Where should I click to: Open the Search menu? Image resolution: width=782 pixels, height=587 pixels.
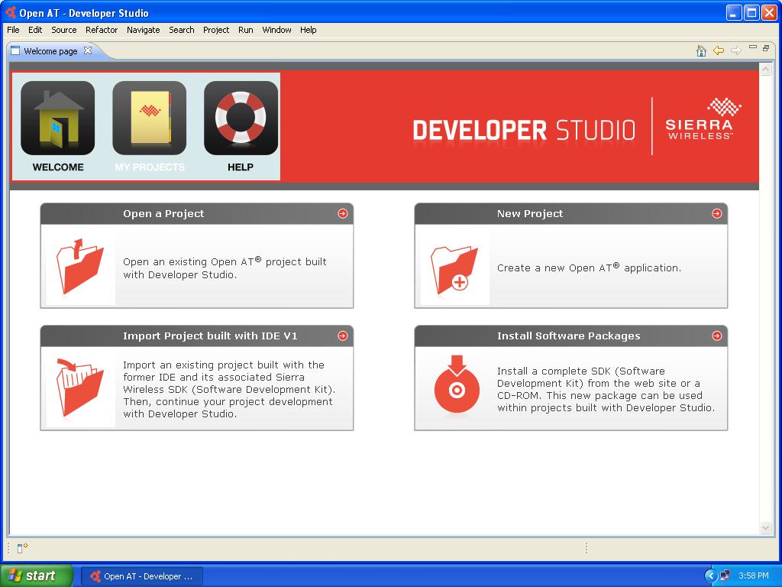(182, 30)
